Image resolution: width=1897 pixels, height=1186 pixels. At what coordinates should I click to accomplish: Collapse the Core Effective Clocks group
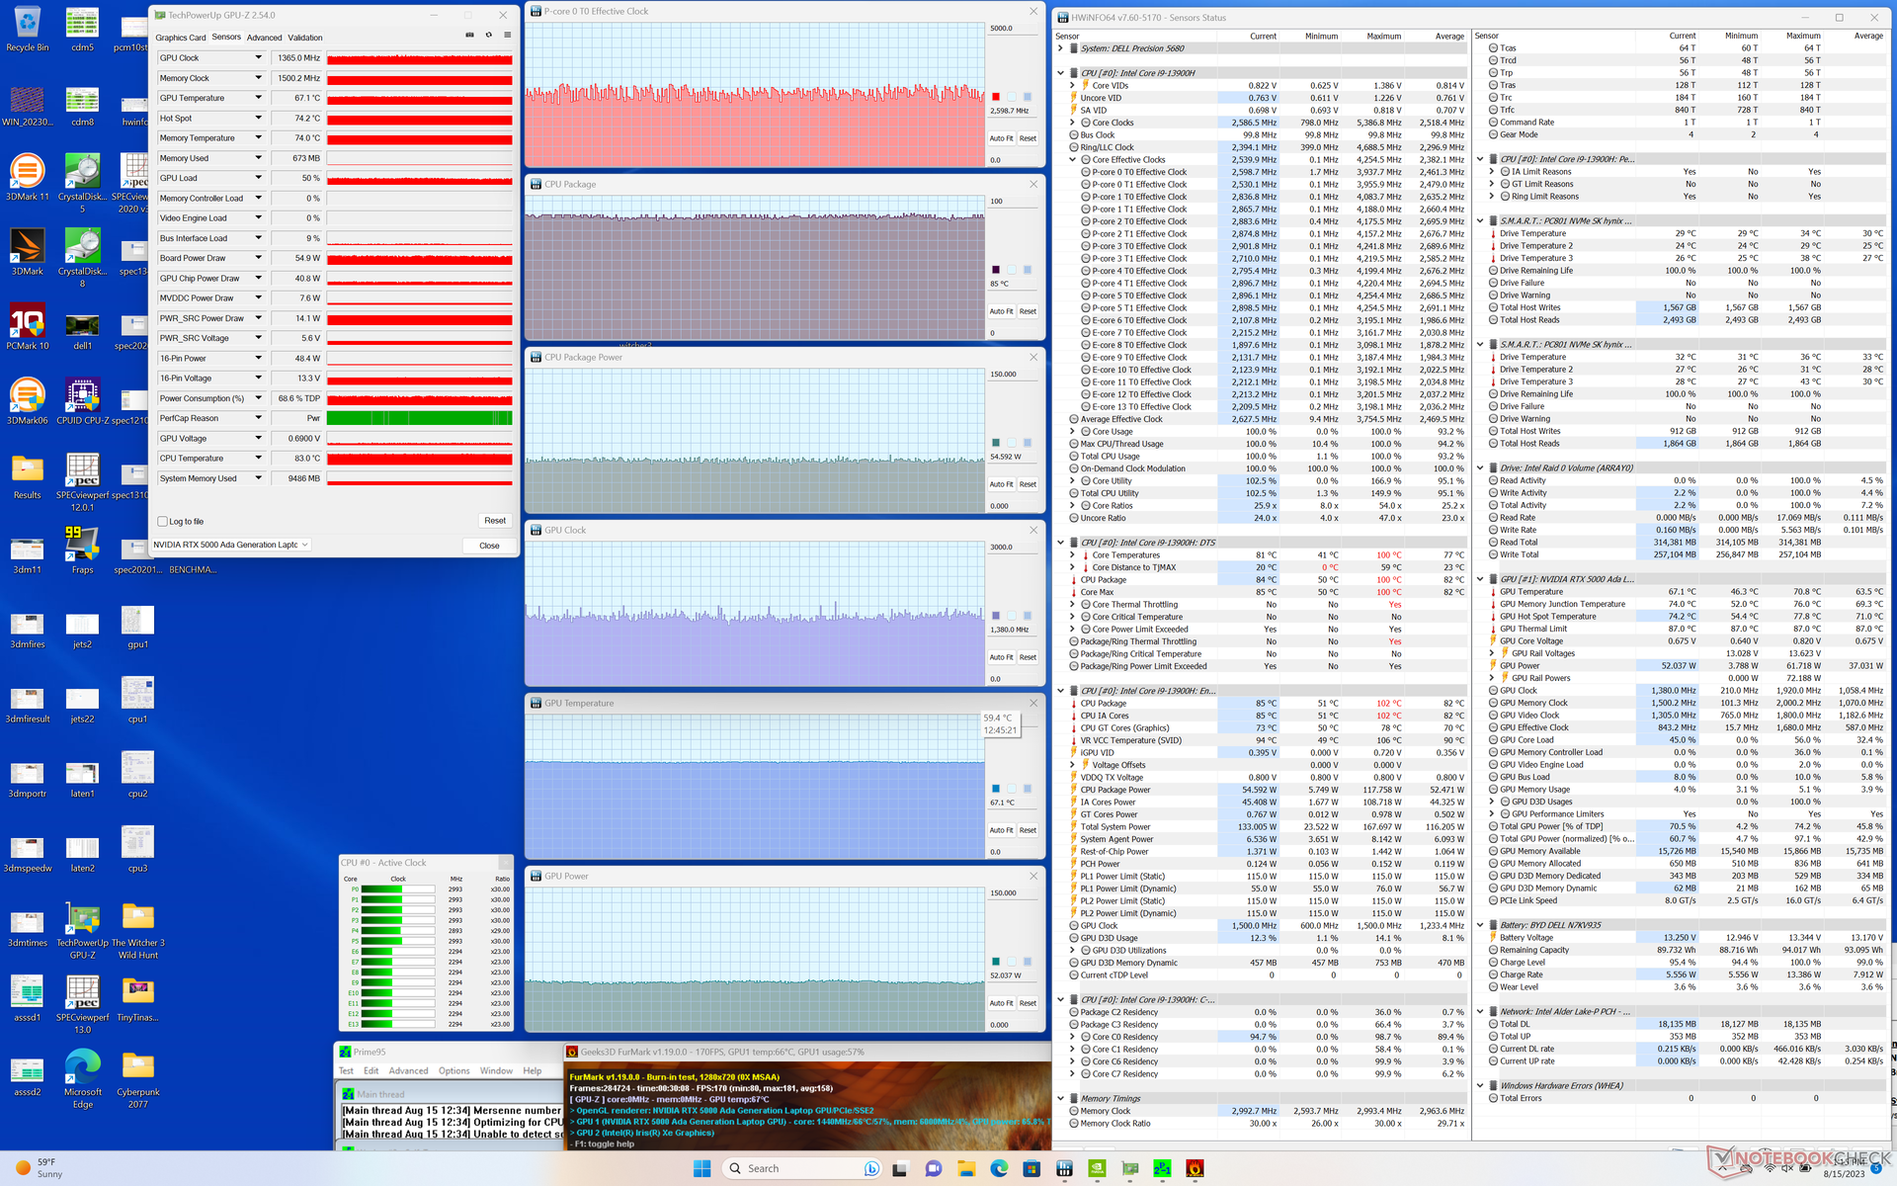pos(1073,159)
